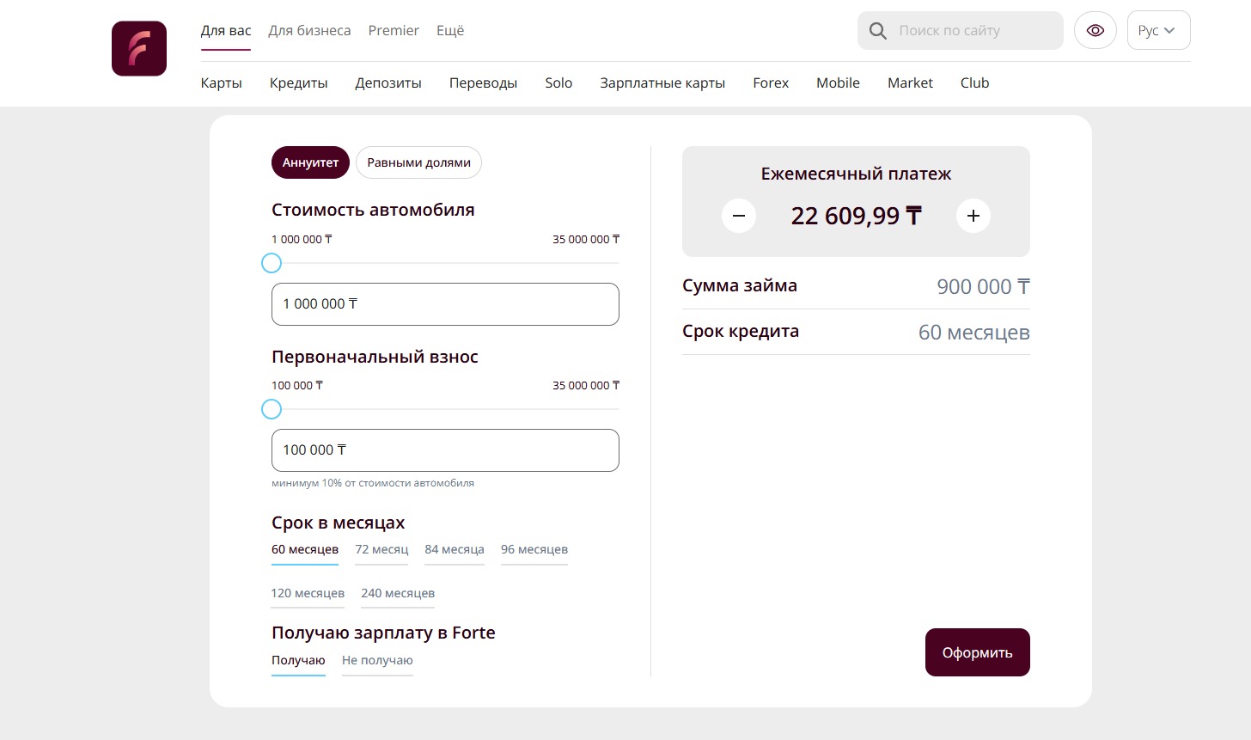The width and height of the screenshot is (1251, 740).
Task: Click the car cost input 1 000 000 ₸
Action: tap(445, 304)
